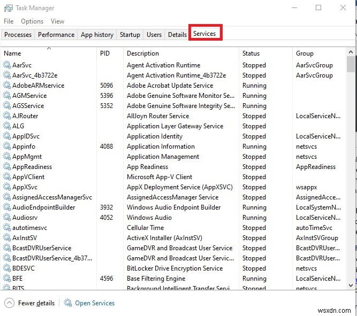The width and height of the screenshot is (357, 316).
Task: Select the Services tab
Action: 204,34
